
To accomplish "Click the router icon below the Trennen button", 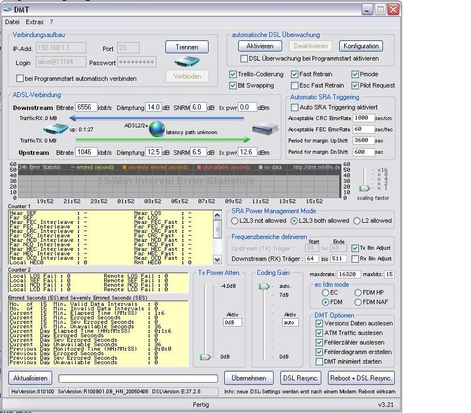I will coord(187,61).
